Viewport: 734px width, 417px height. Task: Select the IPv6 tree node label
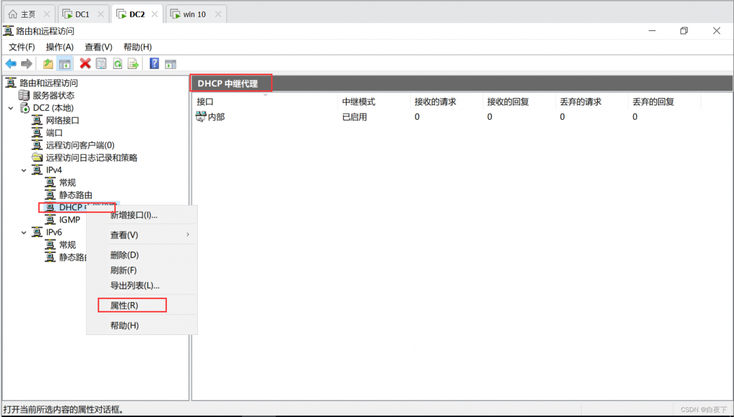[54, 232]
